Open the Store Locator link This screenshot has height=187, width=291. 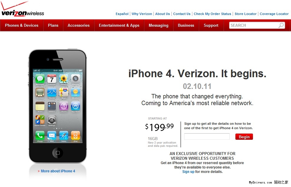point(245,14)
